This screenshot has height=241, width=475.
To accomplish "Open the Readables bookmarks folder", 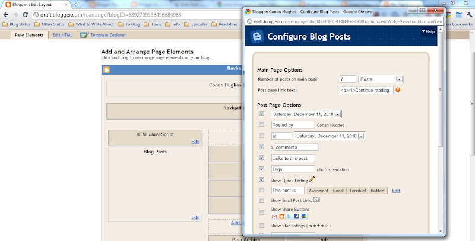I will [x=225, y=24].
